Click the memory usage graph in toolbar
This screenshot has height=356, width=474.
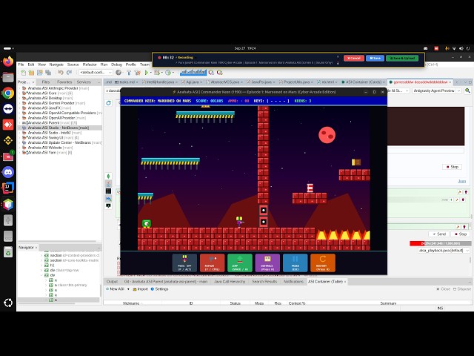[193, 73]
